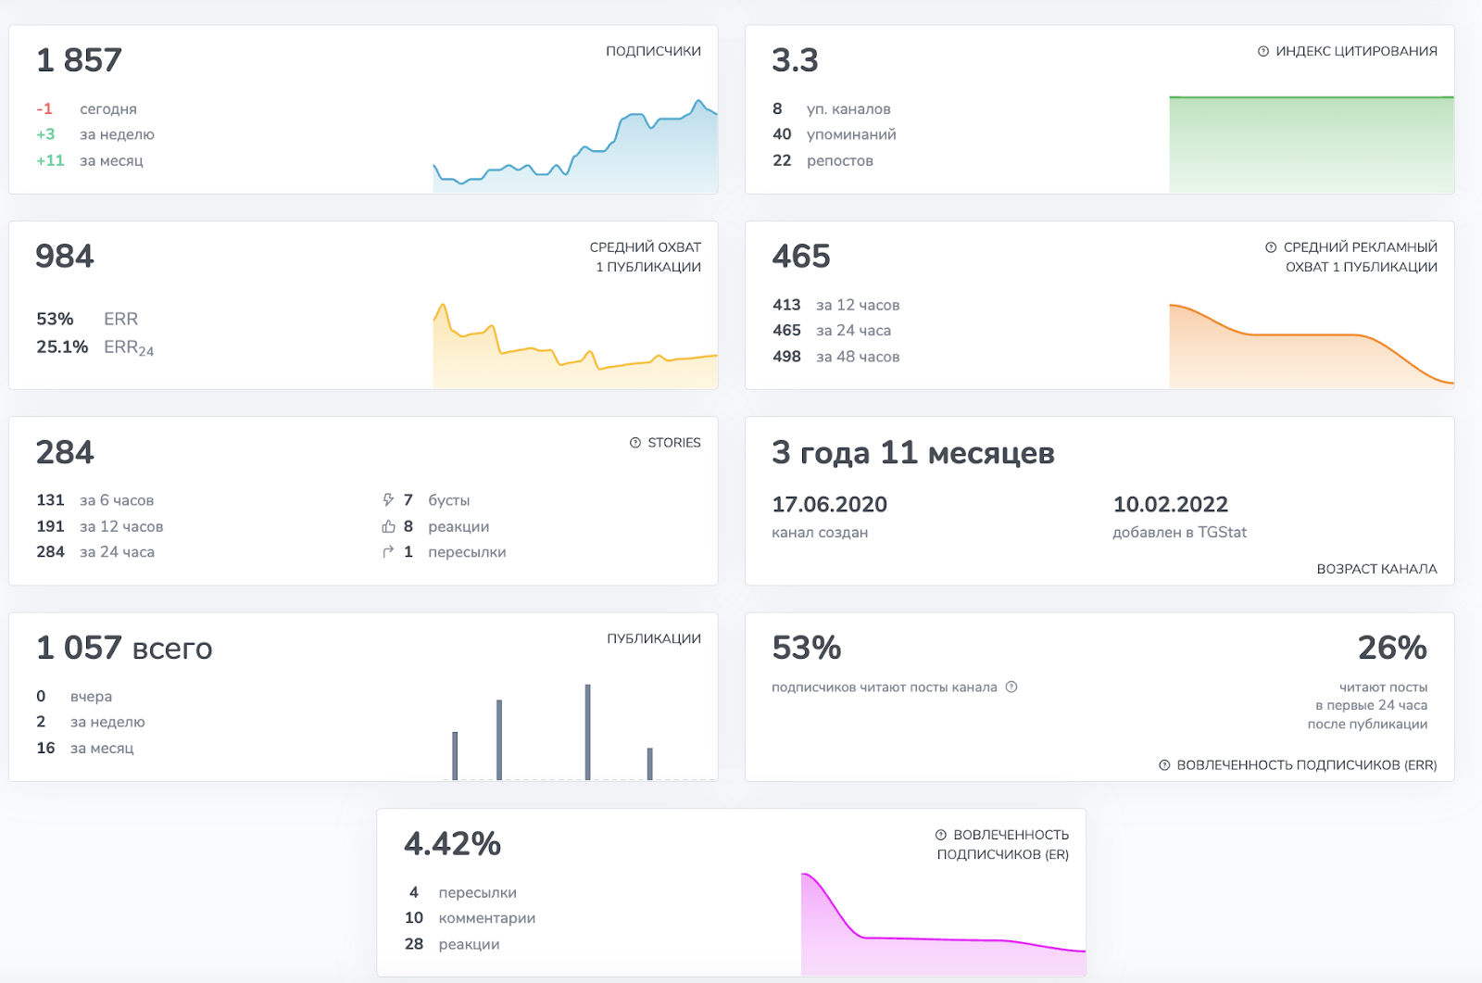
Task: Click '284 за 24 часа' stories row
Action: click(x=95, y=552)
